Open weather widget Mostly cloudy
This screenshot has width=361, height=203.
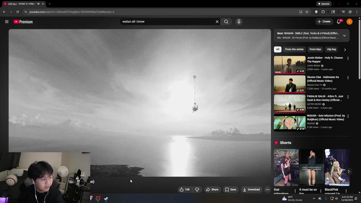(292, 198)
